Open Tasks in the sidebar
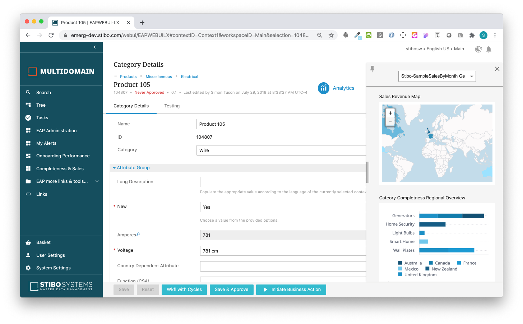Image resolution: width=523 pixels, height=324 pixels. tap(42, 117)
